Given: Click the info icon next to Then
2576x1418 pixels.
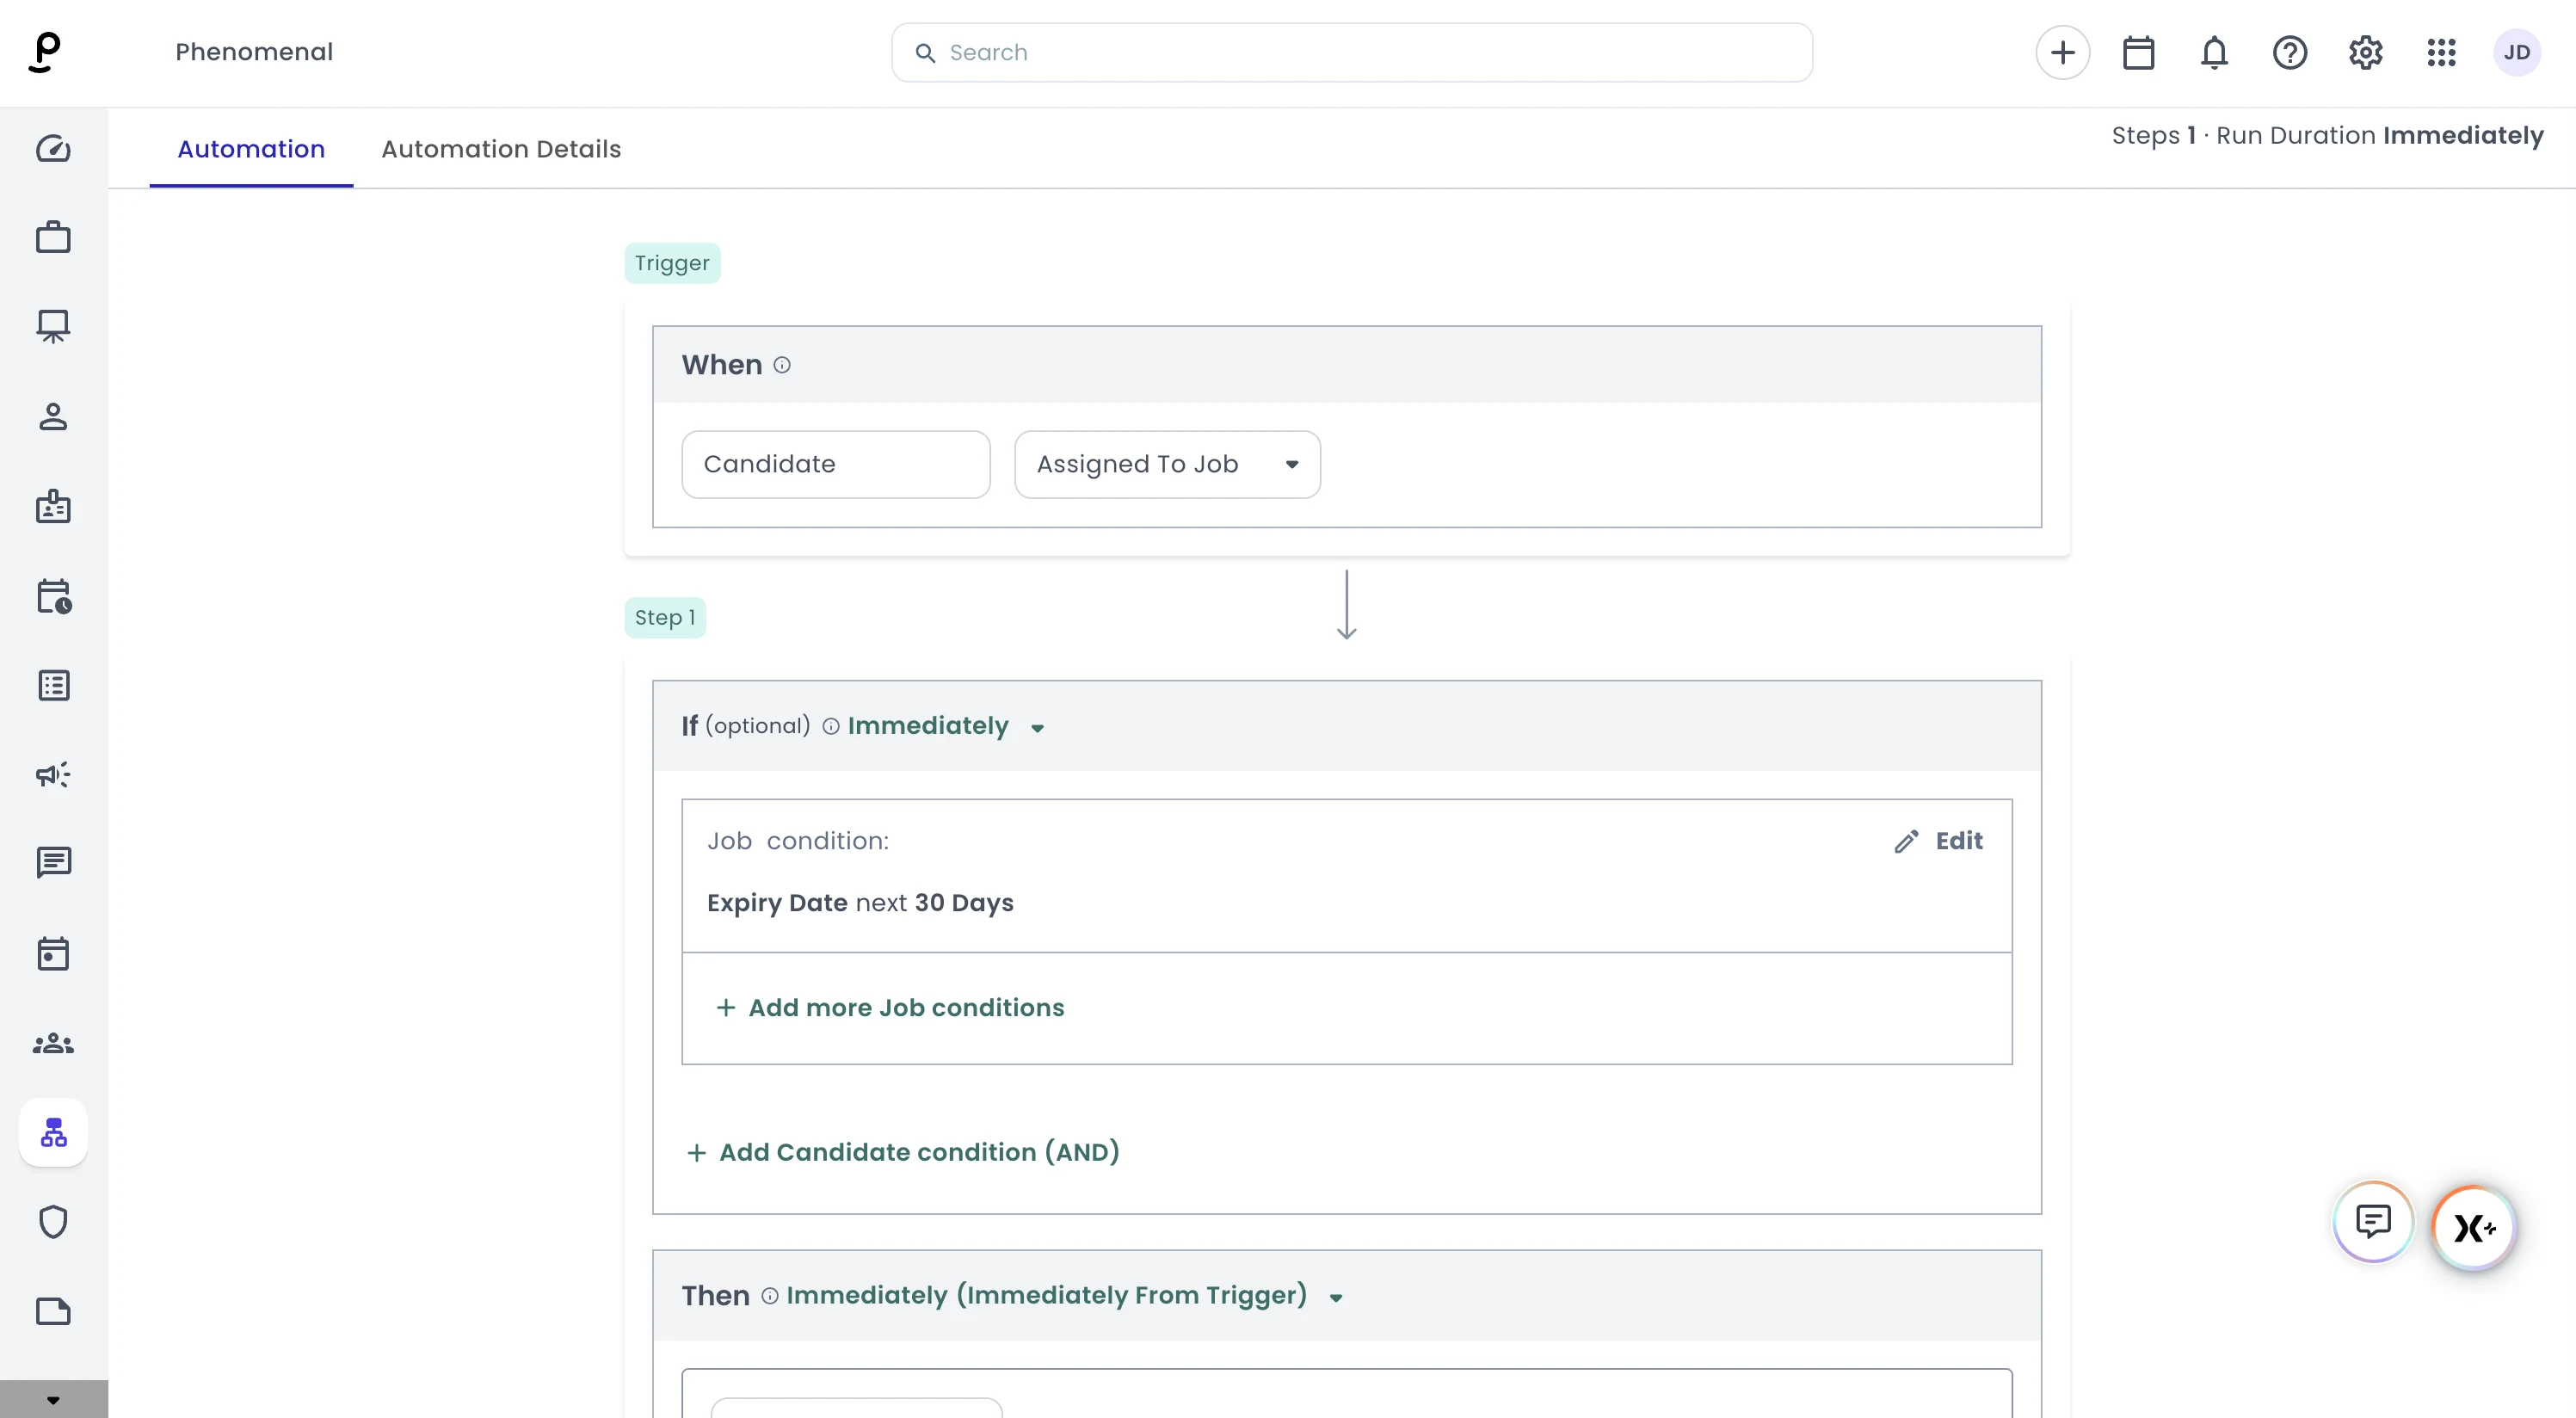Looking at the screenshot, I should (x=770, y=1296).
